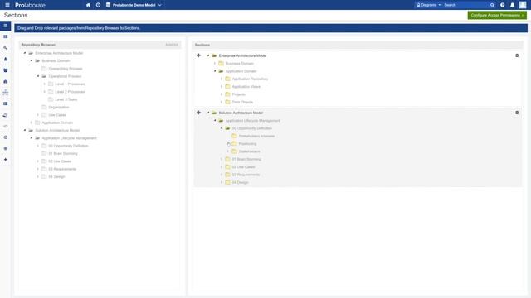Image resolution: width=531 pixels, height=298 pixels.
Task: Select Use Cases under Business Domain
Action: 57,115
